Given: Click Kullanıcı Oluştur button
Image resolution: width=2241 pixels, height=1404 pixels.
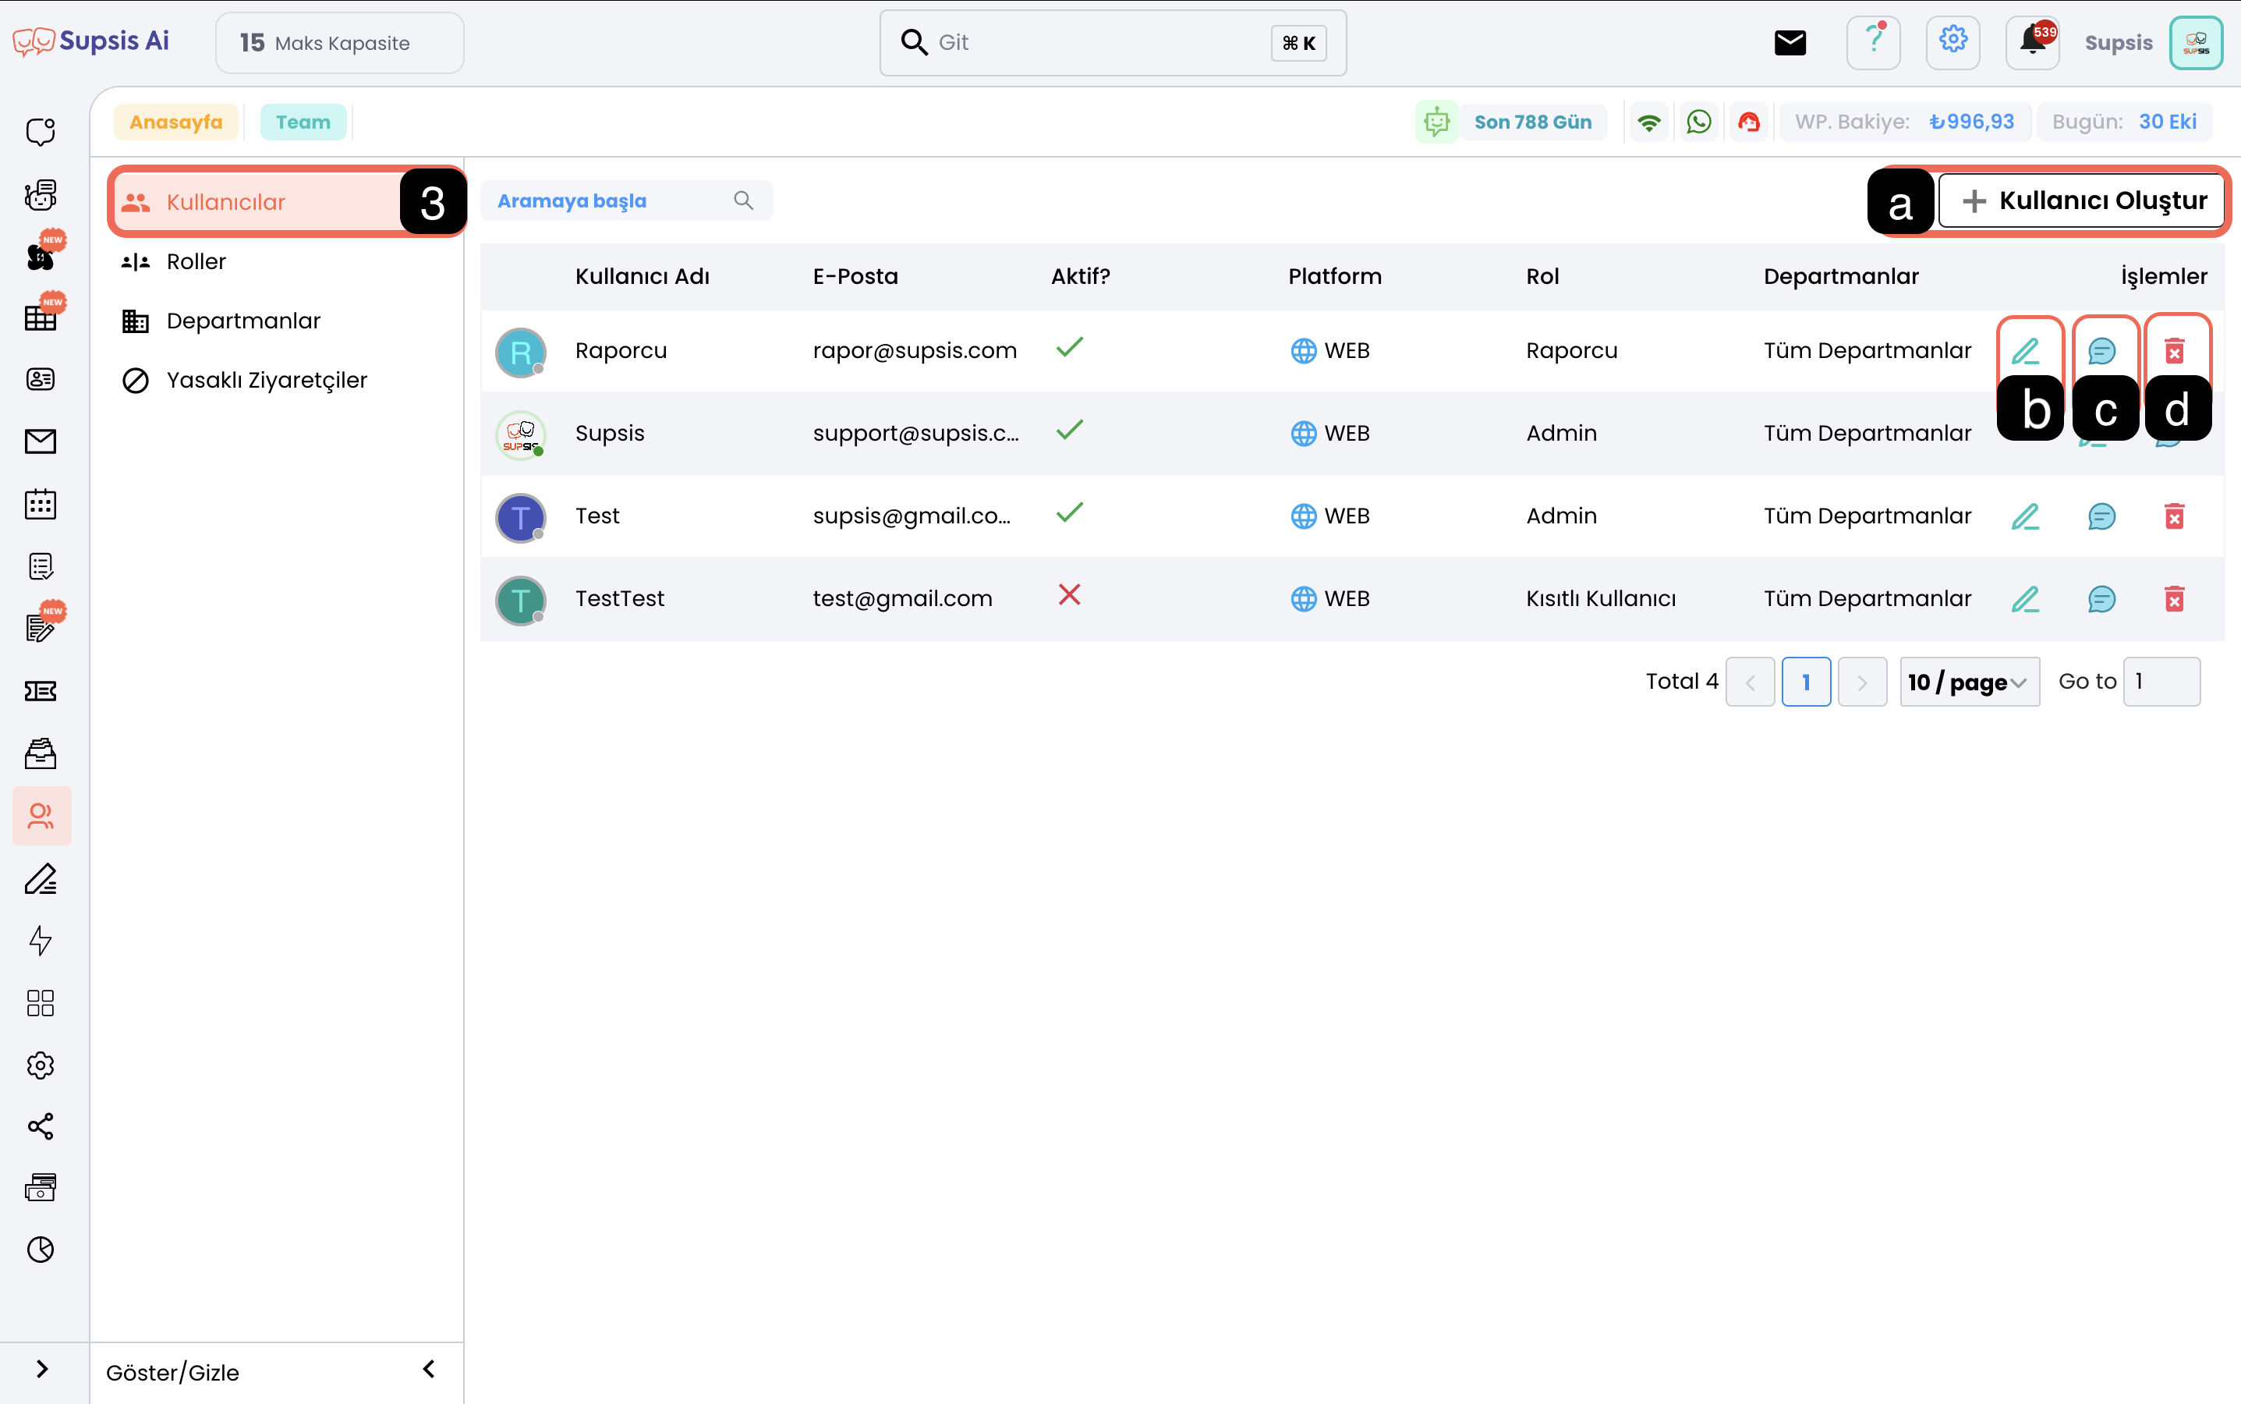Looking at the screenshot, I should [x=2082, y=200].
